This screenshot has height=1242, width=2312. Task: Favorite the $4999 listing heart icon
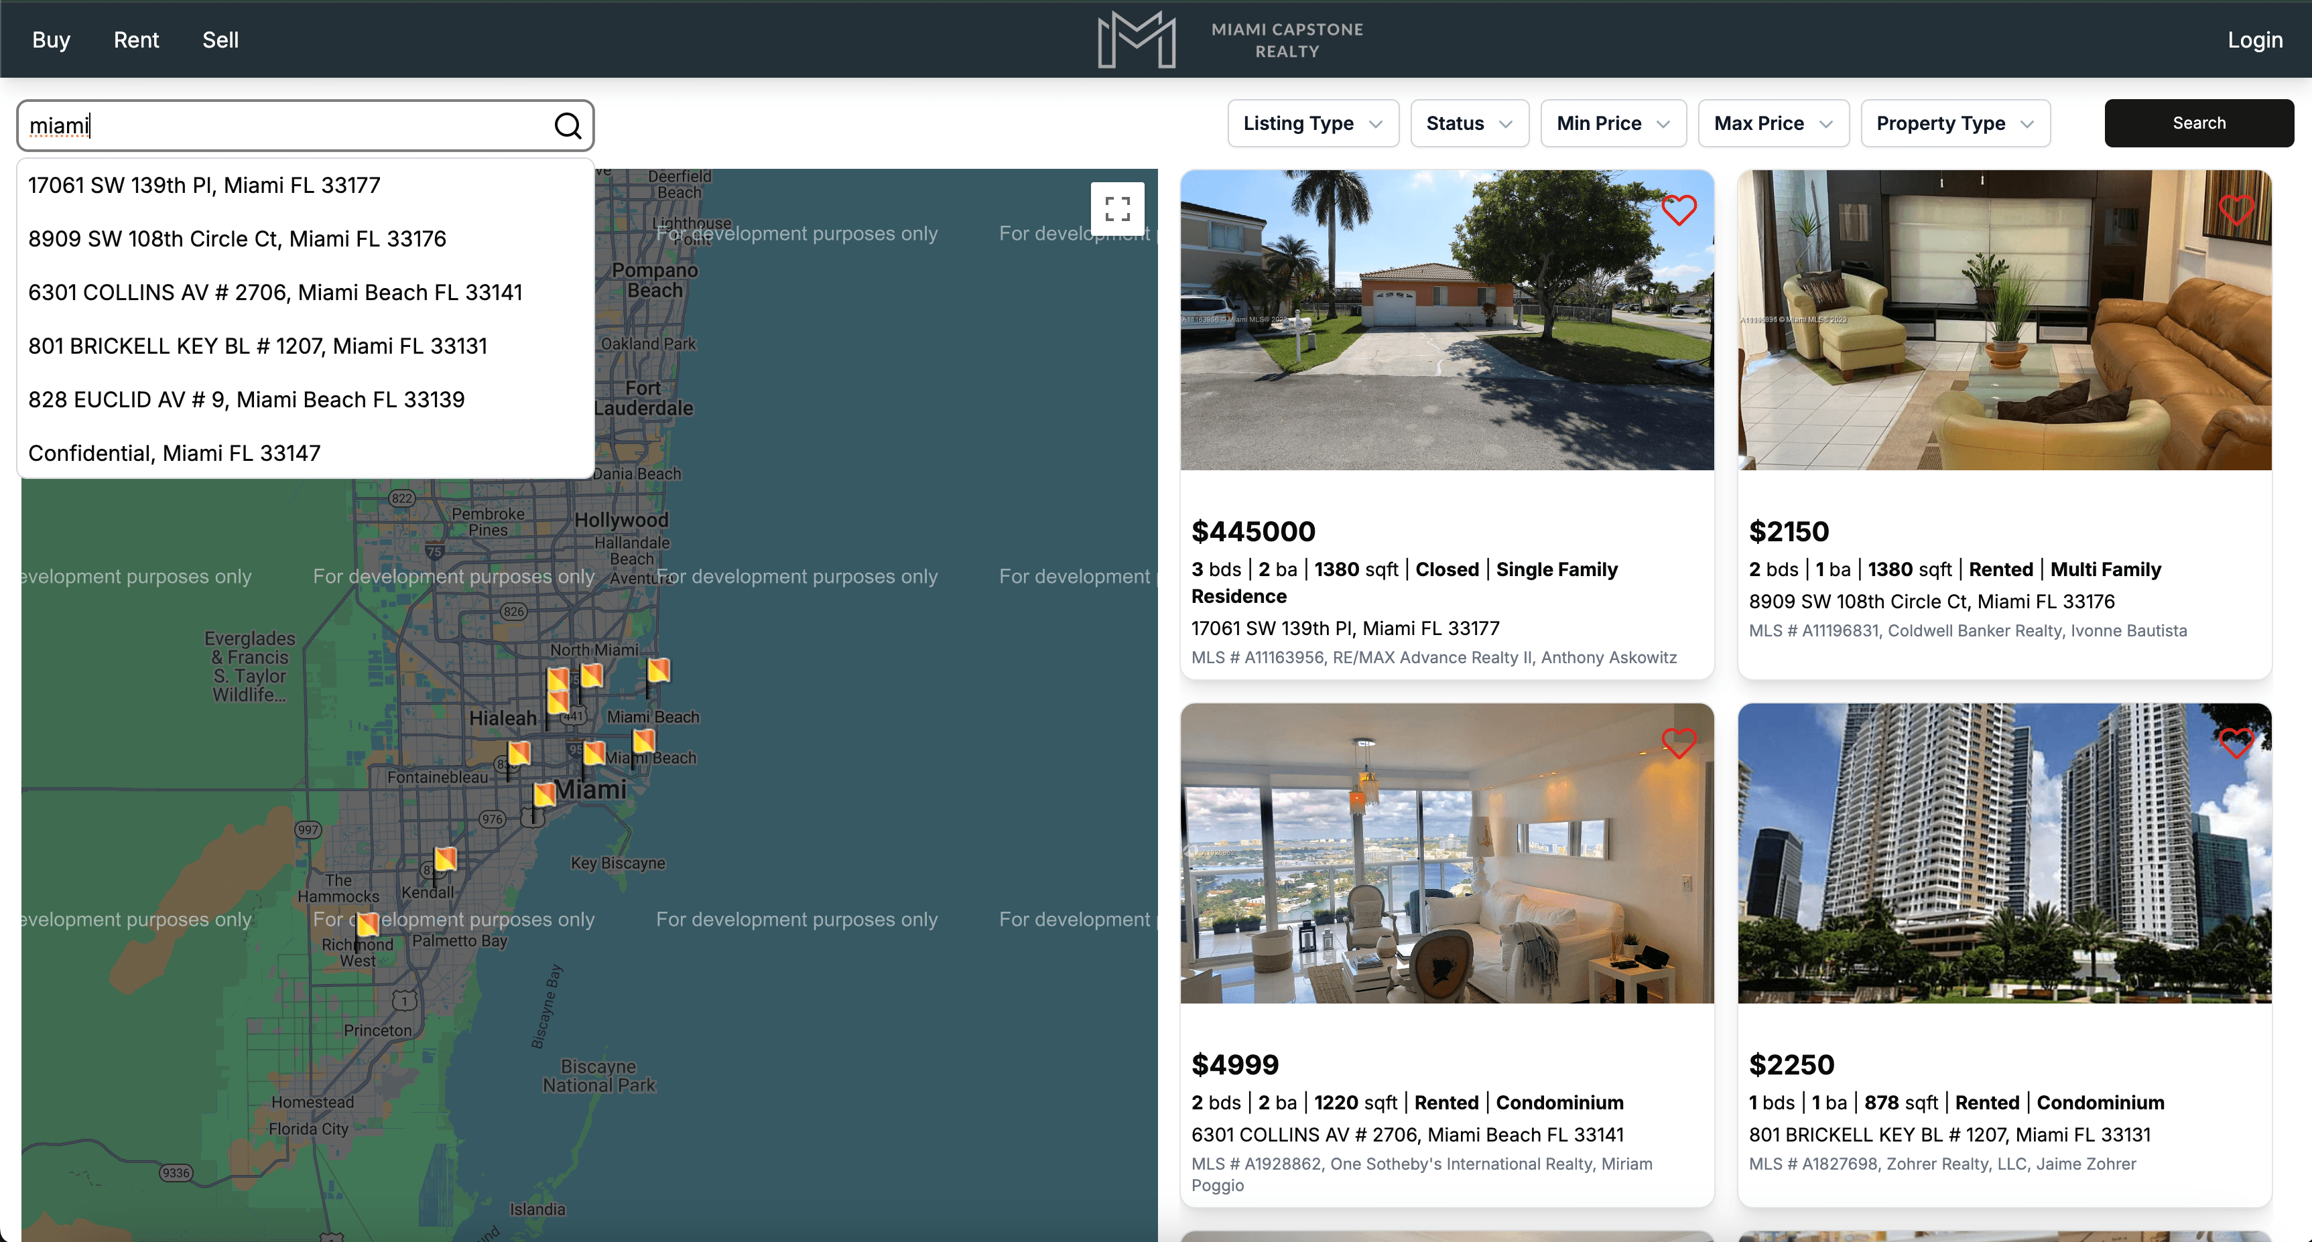(x=1678, y=743)
